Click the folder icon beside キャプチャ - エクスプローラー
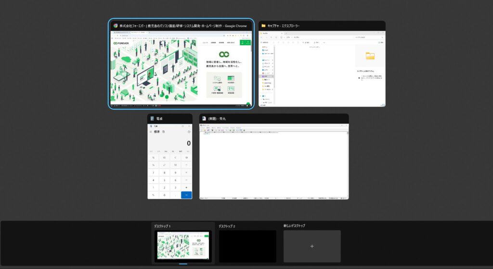Screen dimensions: 493x269 tap(263, 26)
